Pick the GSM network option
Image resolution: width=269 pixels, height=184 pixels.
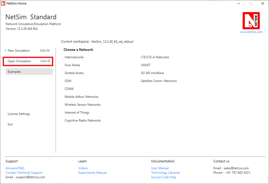[68, 81]
